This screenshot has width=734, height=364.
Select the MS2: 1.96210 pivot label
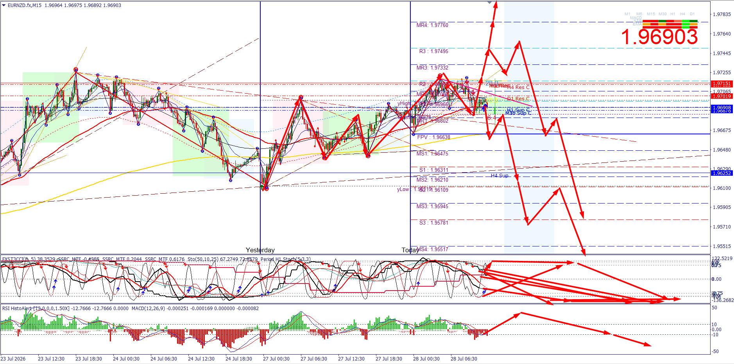(432, 180)
